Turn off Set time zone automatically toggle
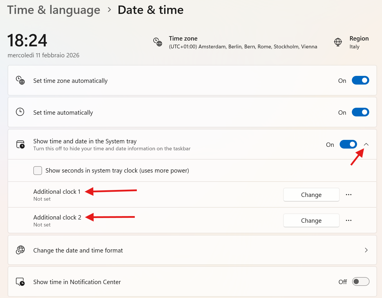This screenshot has height=298, width=382. [361, 80]
